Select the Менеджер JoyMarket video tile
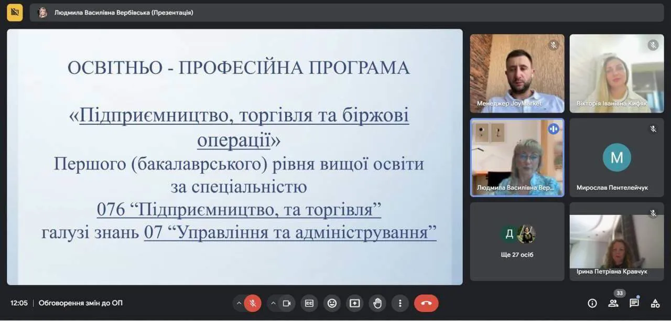The image size is (671, 321). pyautogui.click(x=517, y=73)
